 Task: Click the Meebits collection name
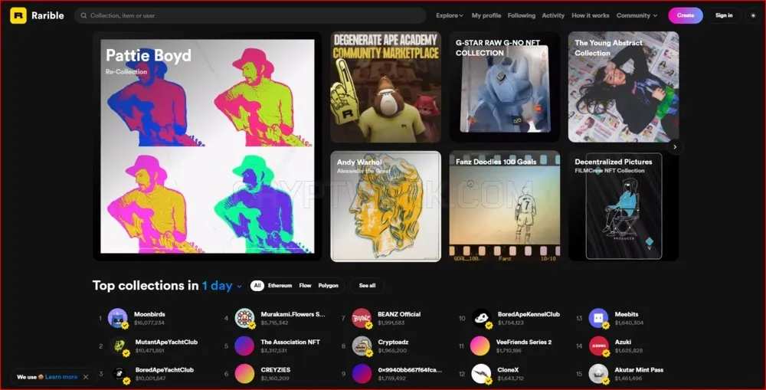pyautogui.click(x=627, y=314)
